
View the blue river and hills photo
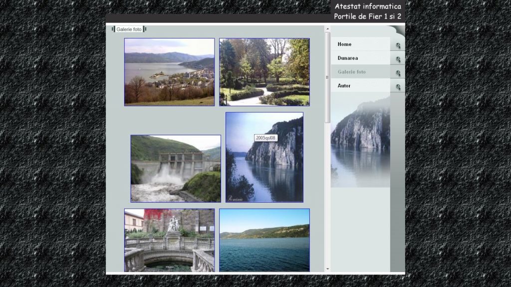click(264, 240)
